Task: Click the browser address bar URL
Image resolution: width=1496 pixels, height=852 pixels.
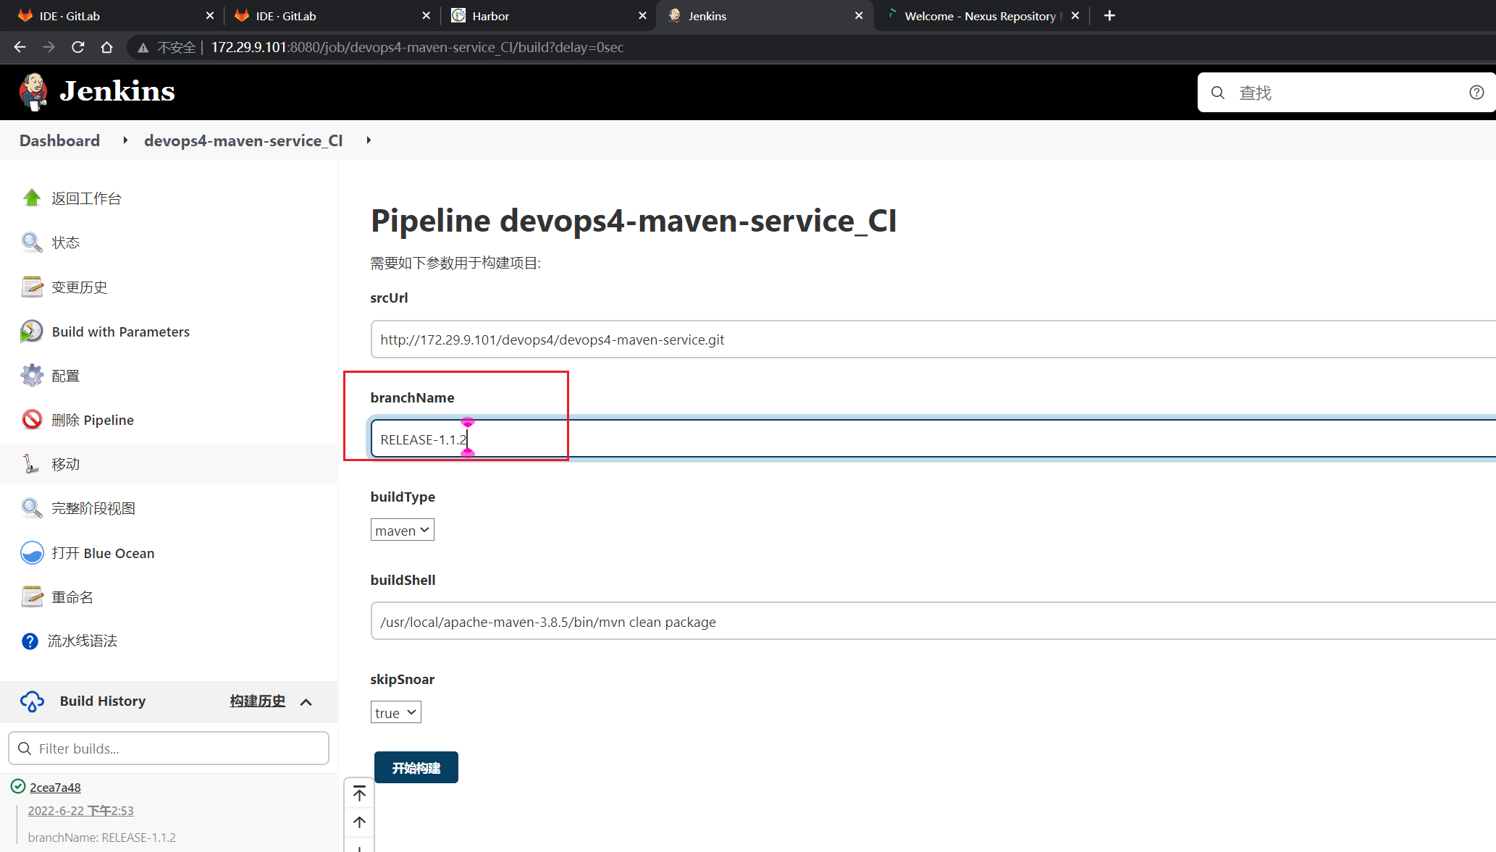Action: coord(417,47)
